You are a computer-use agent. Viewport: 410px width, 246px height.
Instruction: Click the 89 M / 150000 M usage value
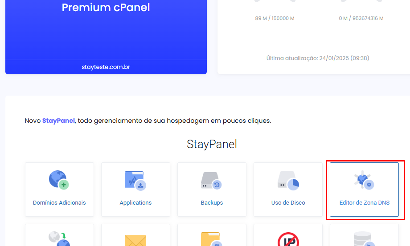point(275,18)
